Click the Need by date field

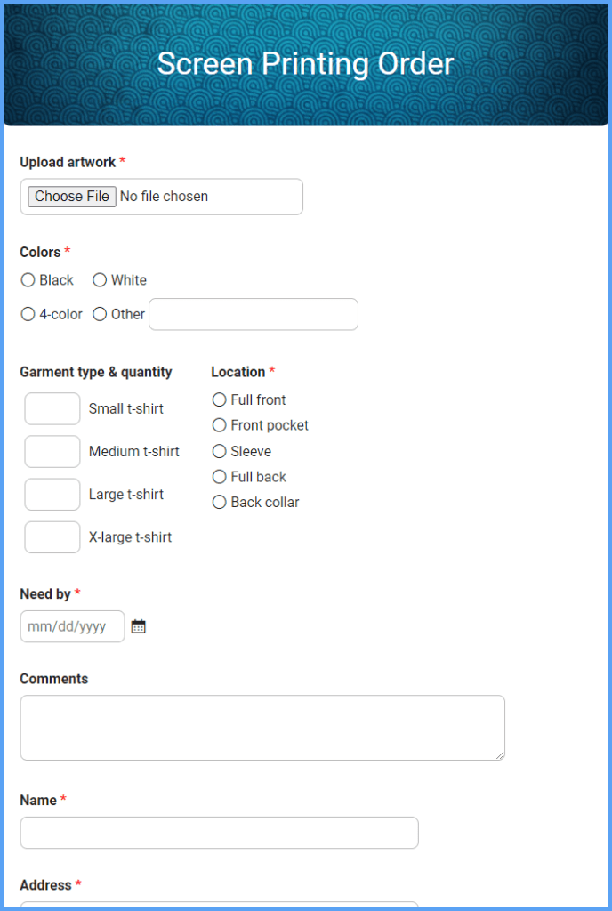72,626
